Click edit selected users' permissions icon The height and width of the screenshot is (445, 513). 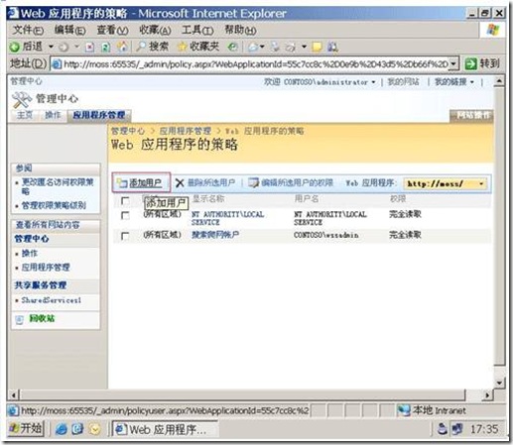coord(253,182)
